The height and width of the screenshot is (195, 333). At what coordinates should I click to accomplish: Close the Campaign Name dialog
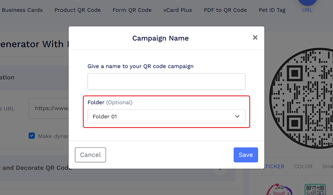tap(255, 38)
